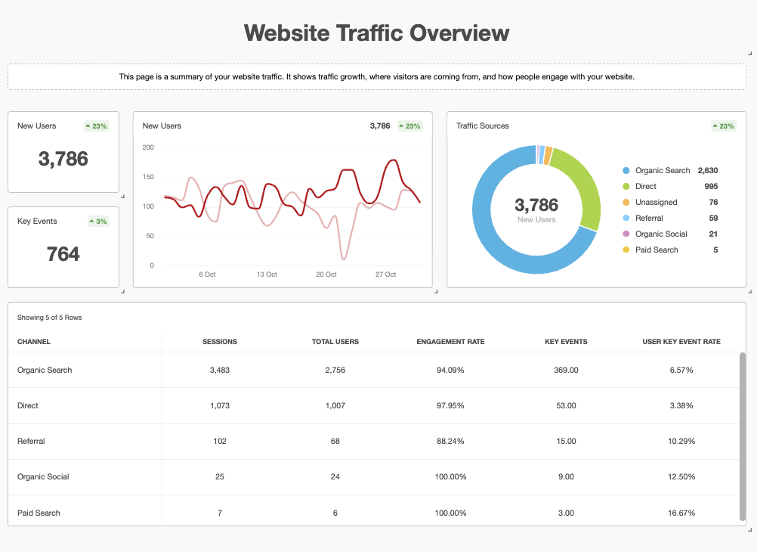Sort the table by ENGAGEMENT RATE
Image resolution: width=757 pixels, height=552 pixels.
click(x=450, y=342)
